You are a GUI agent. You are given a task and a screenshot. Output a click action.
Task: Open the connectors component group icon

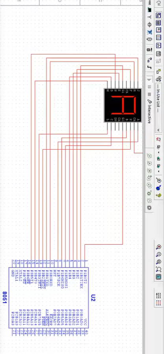[149, 39]
